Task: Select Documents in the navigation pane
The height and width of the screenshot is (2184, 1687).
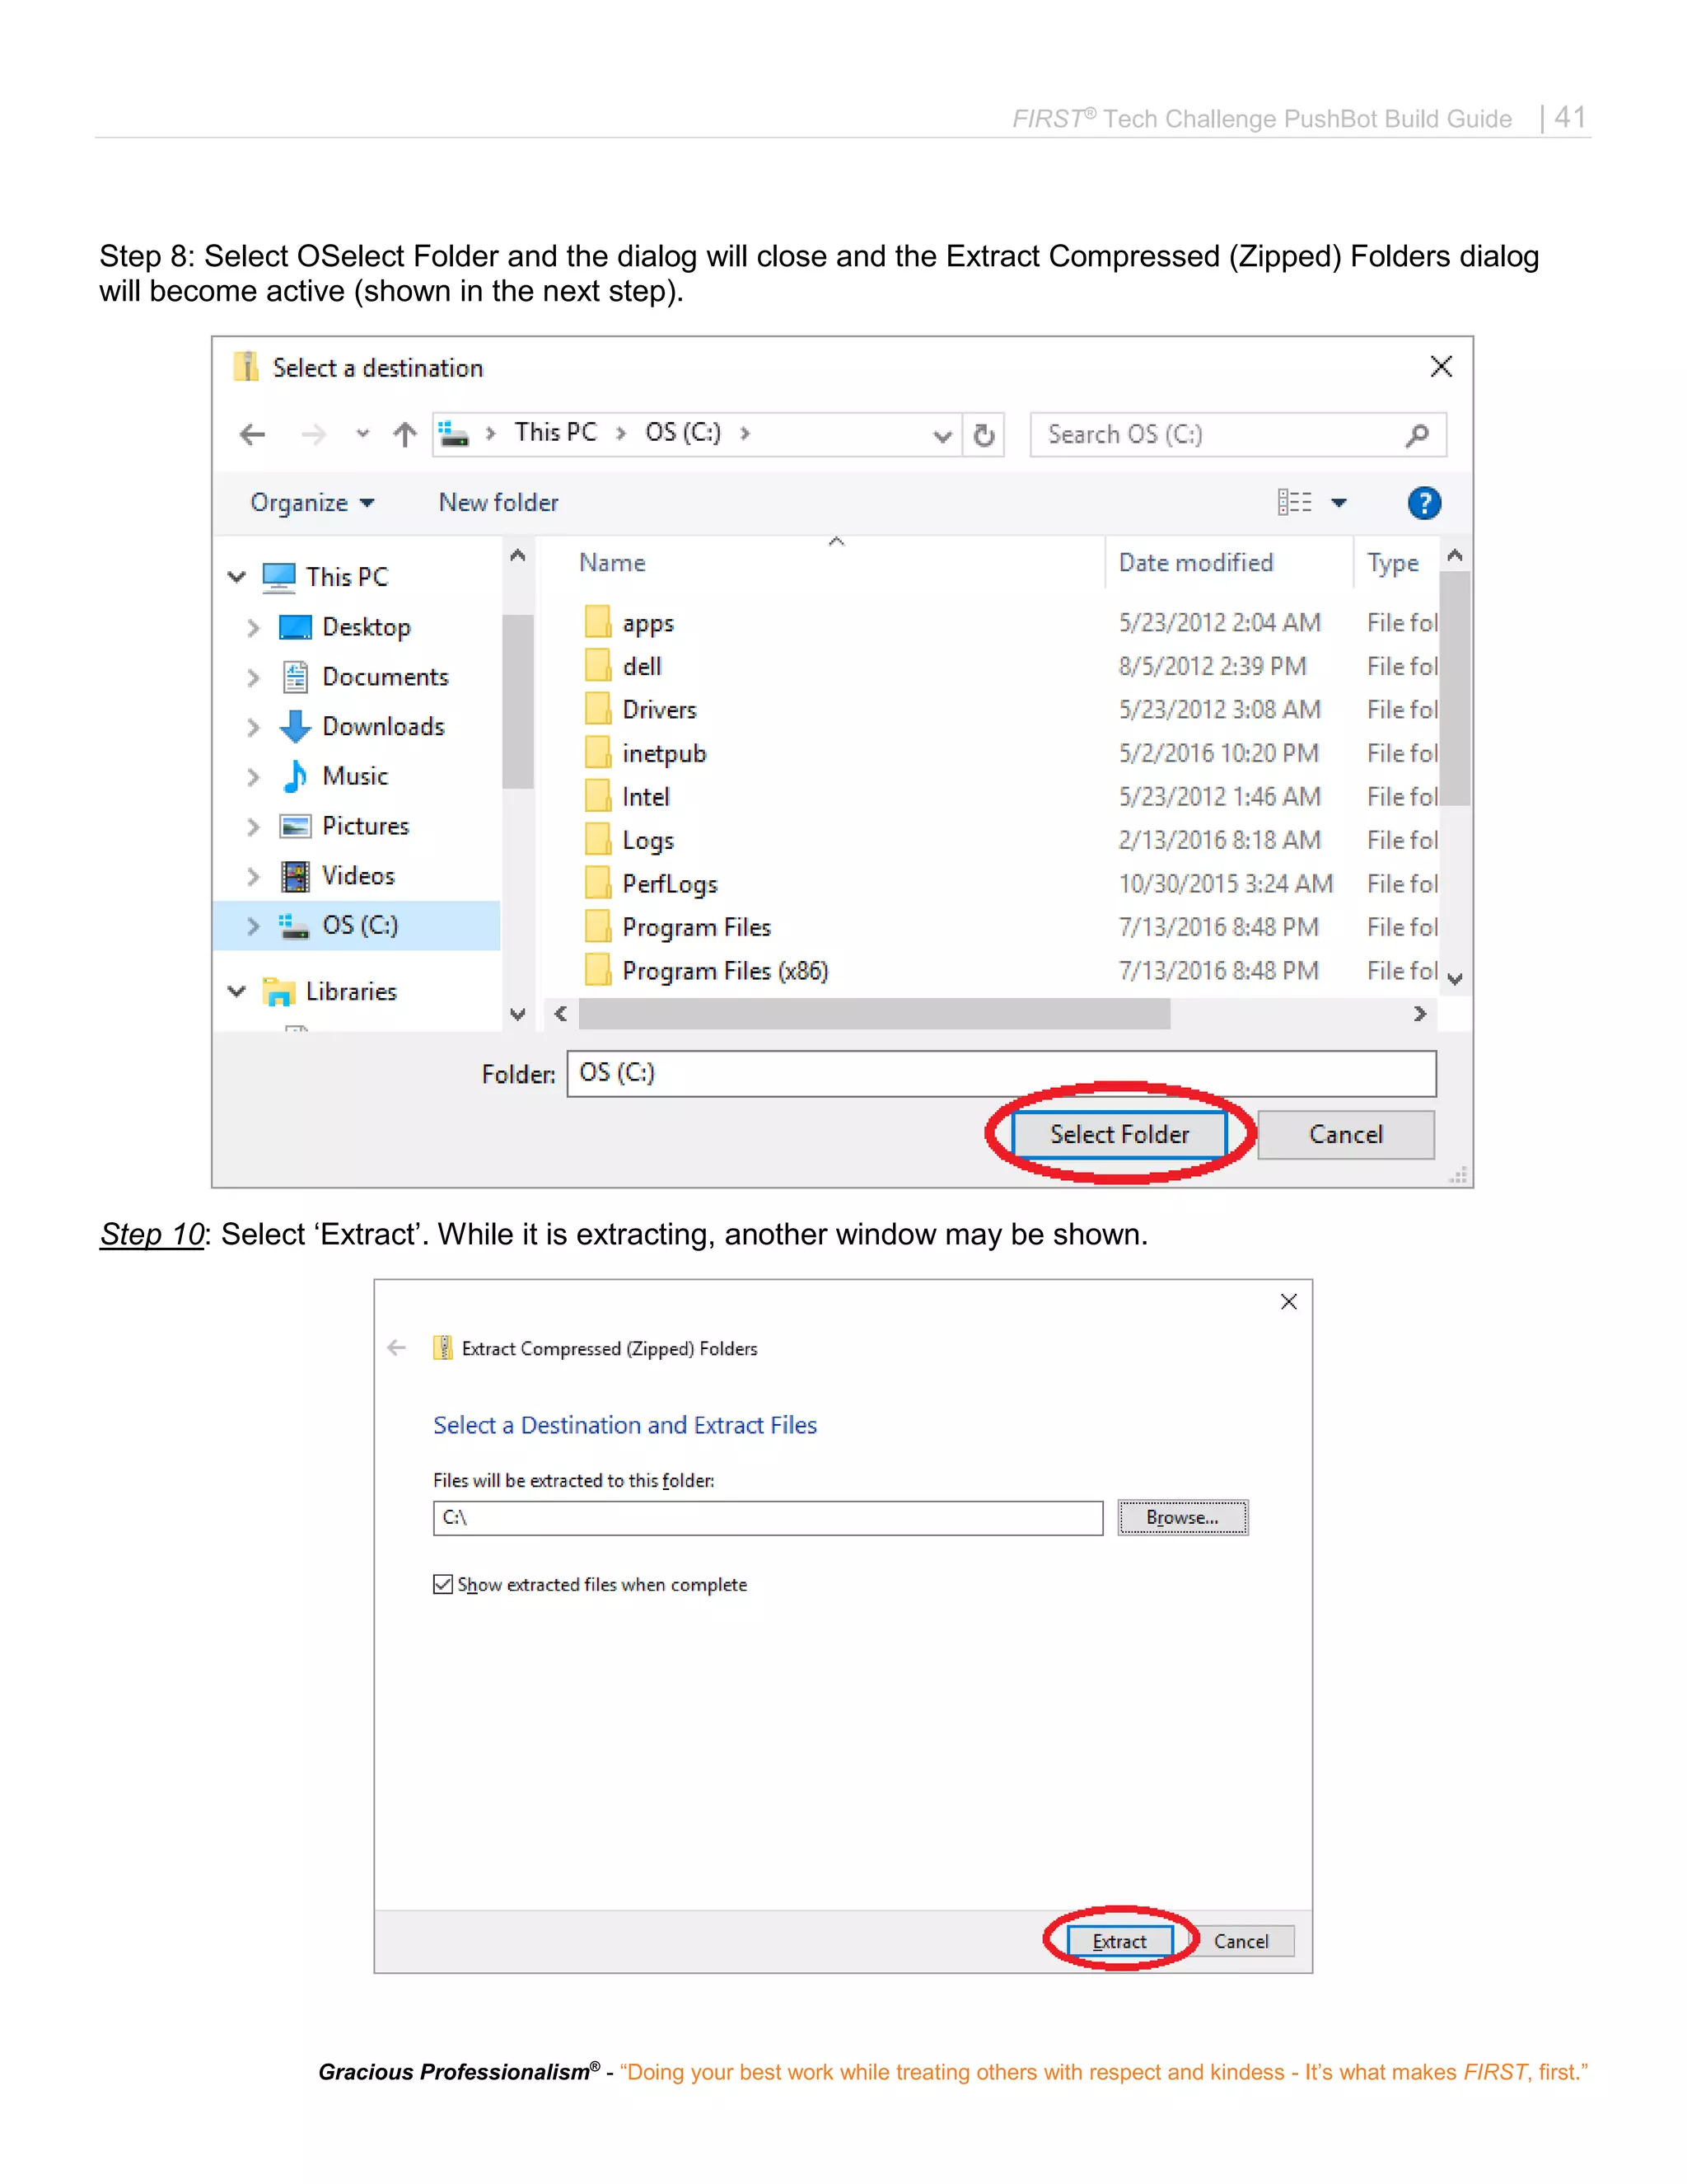Action: pyautogui.click(x=385, y=677)
